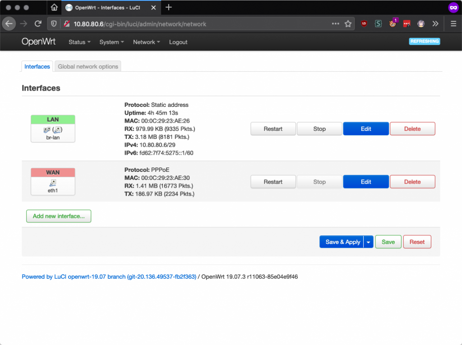The height and width of the screenshot is (345, 462).
Task: Click the insecure connection padlock icon
Action: [67, 24]
